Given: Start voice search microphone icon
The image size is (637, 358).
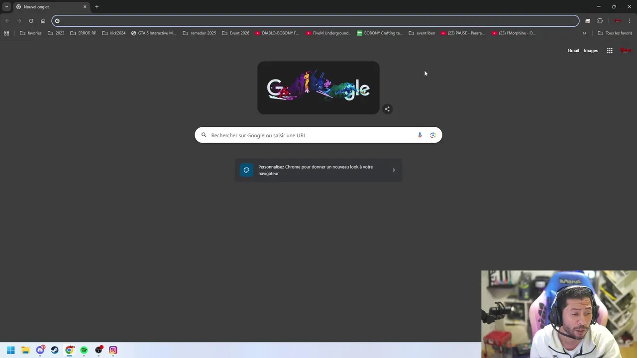Looking at the screenshot, I should tap(420, 135).
